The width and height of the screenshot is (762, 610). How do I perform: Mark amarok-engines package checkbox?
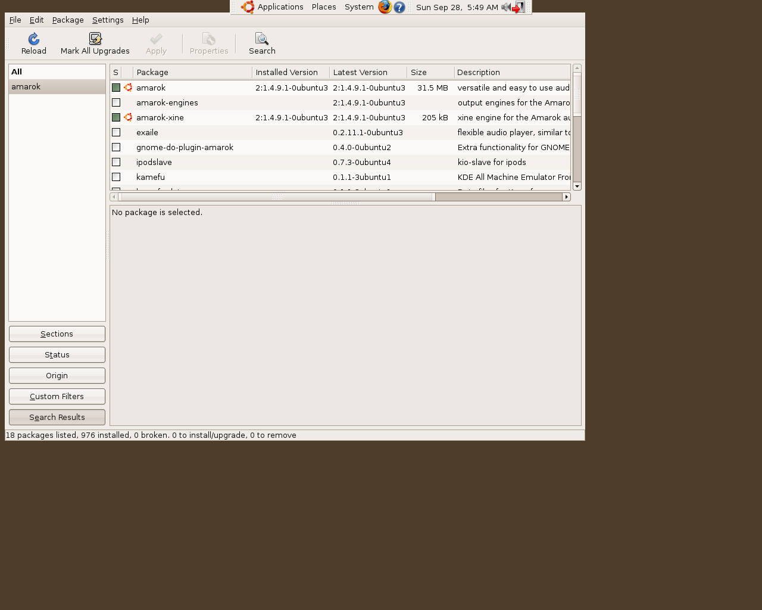coord(116,102)
